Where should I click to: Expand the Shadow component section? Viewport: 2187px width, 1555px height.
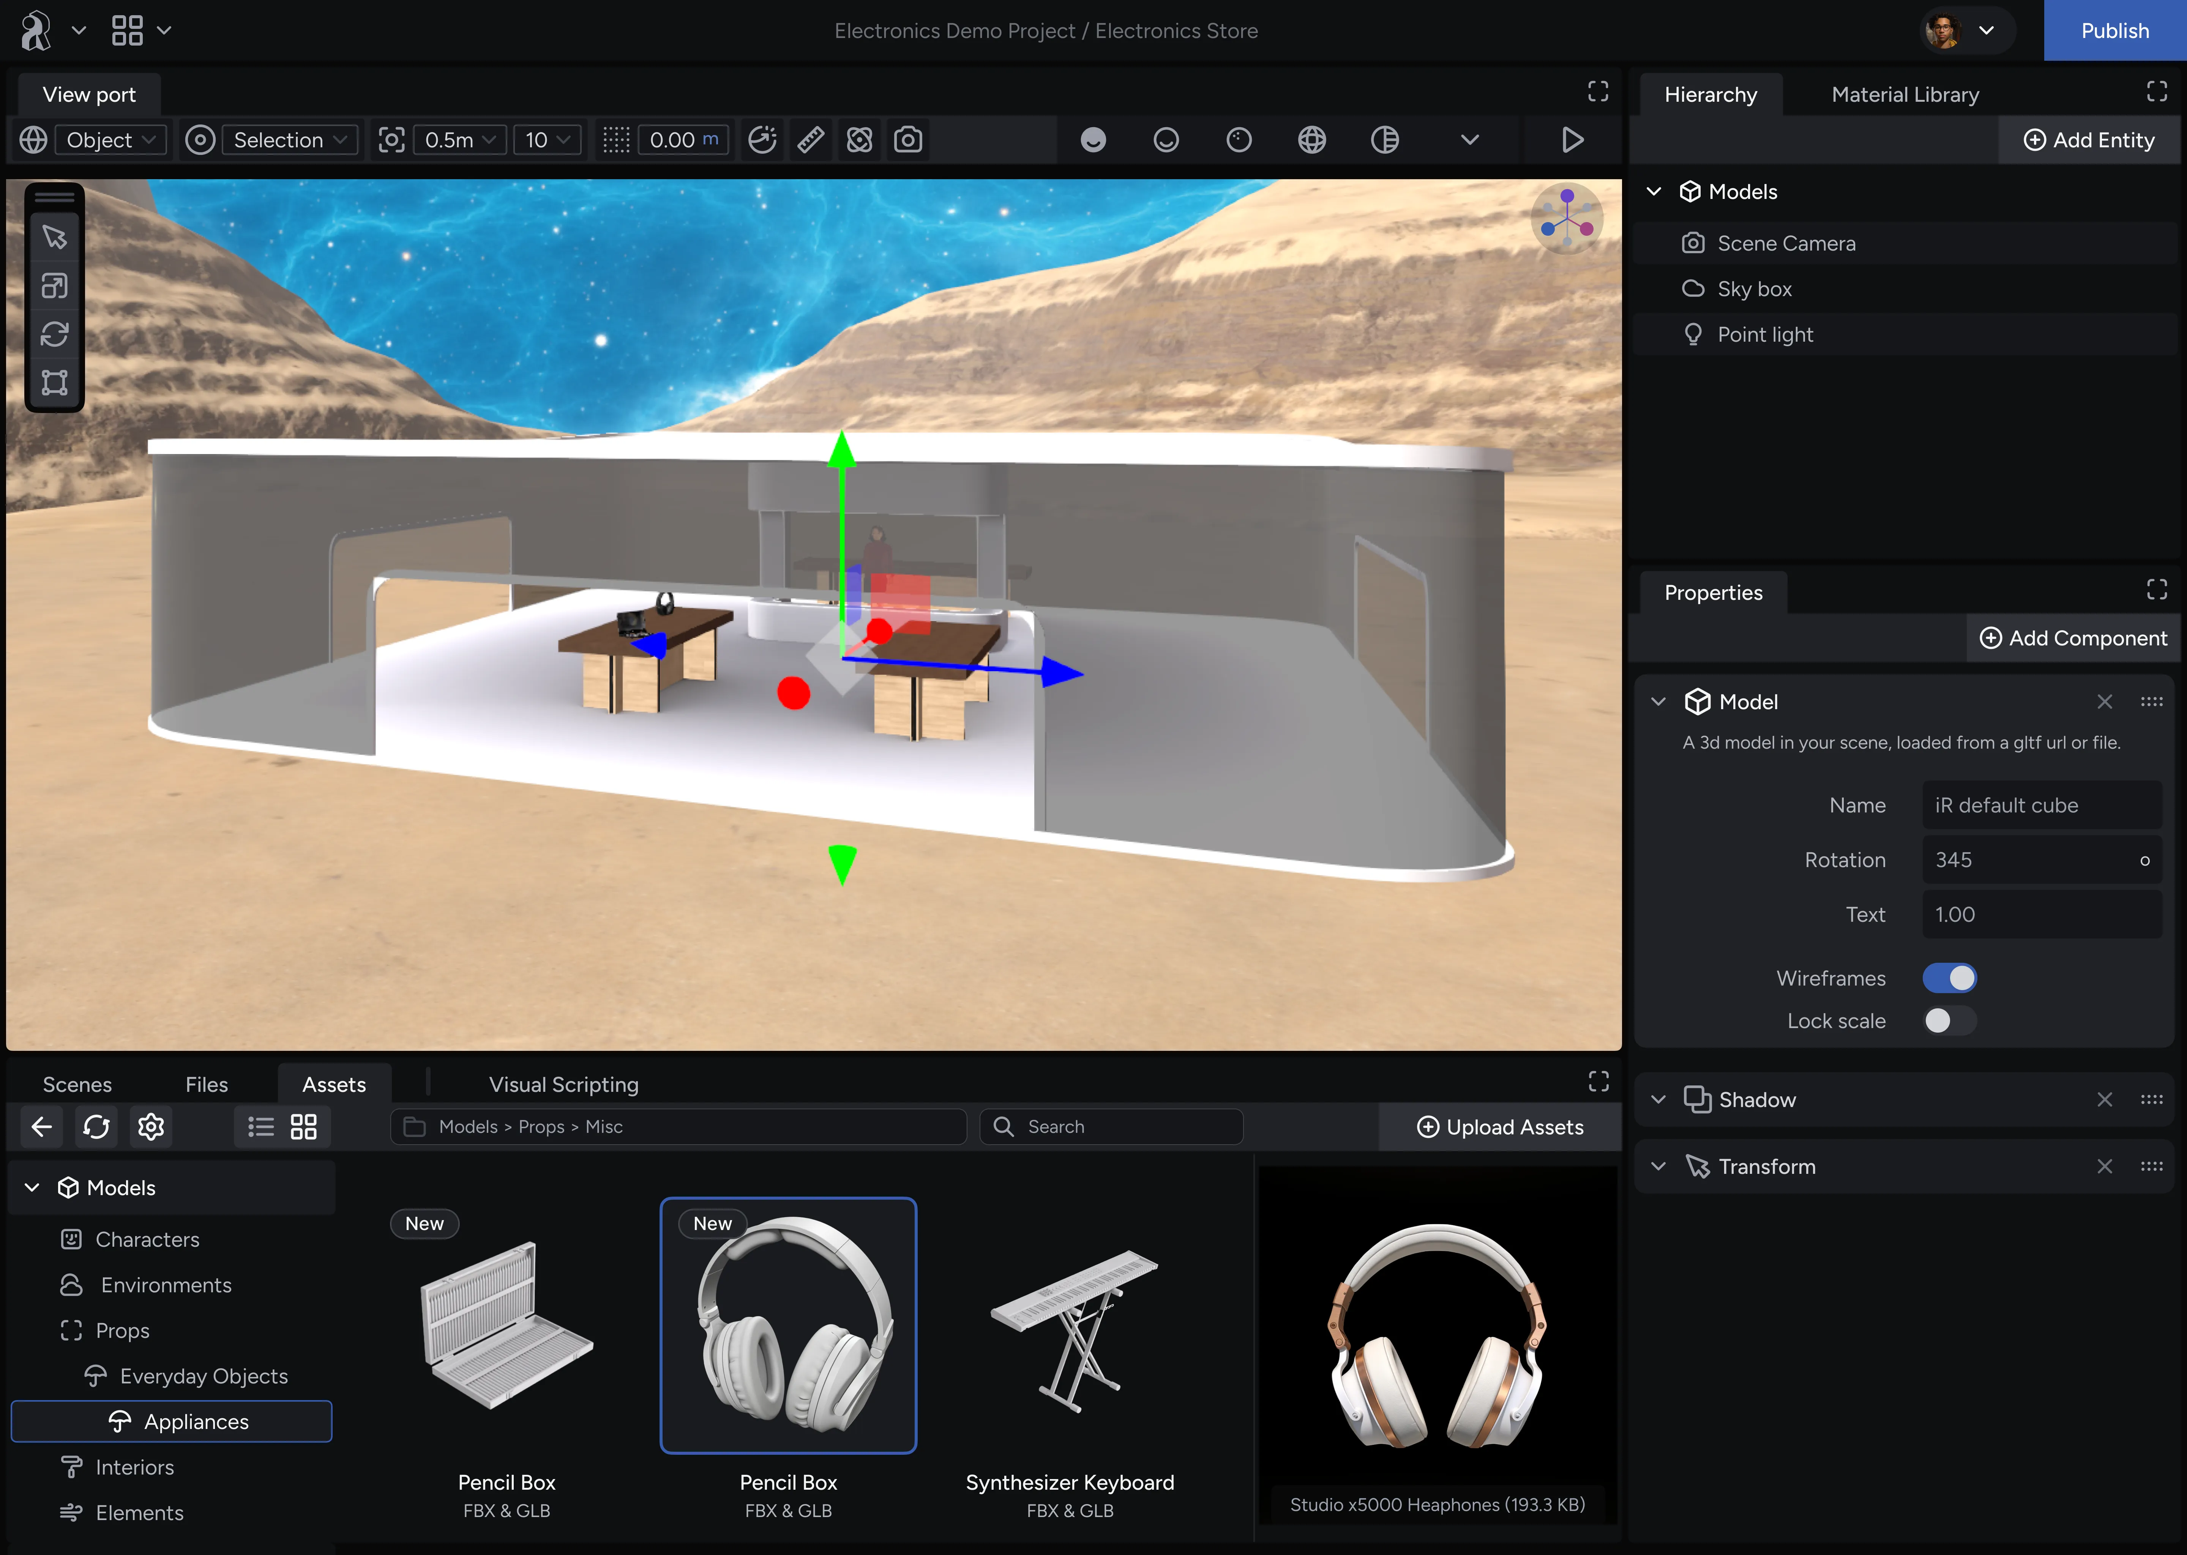1660,1099
